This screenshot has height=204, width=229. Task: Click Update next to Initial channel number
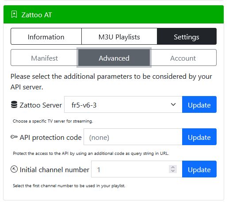click(x=199, y=169)
